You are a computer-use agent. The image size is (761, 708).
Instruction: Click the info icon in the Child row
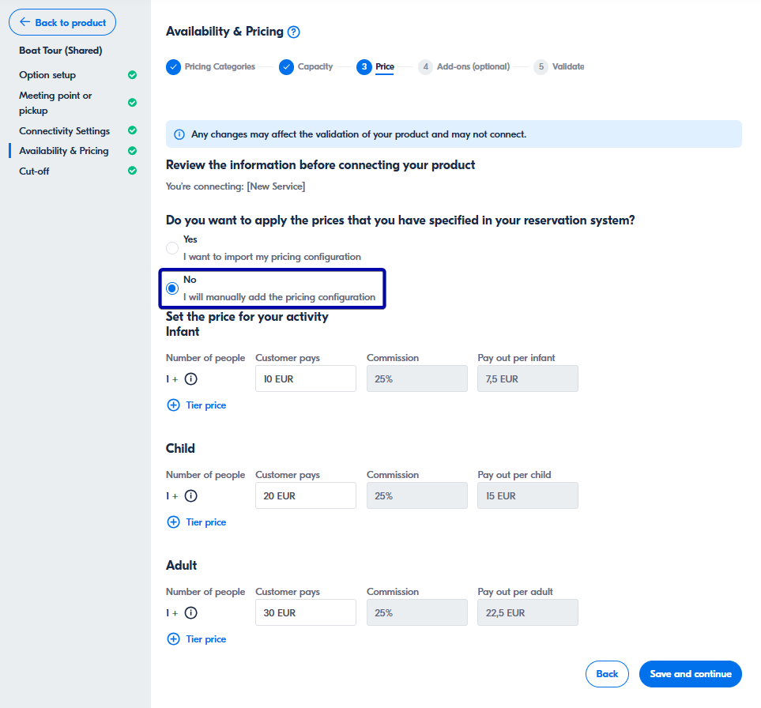[x=190, y=496]
